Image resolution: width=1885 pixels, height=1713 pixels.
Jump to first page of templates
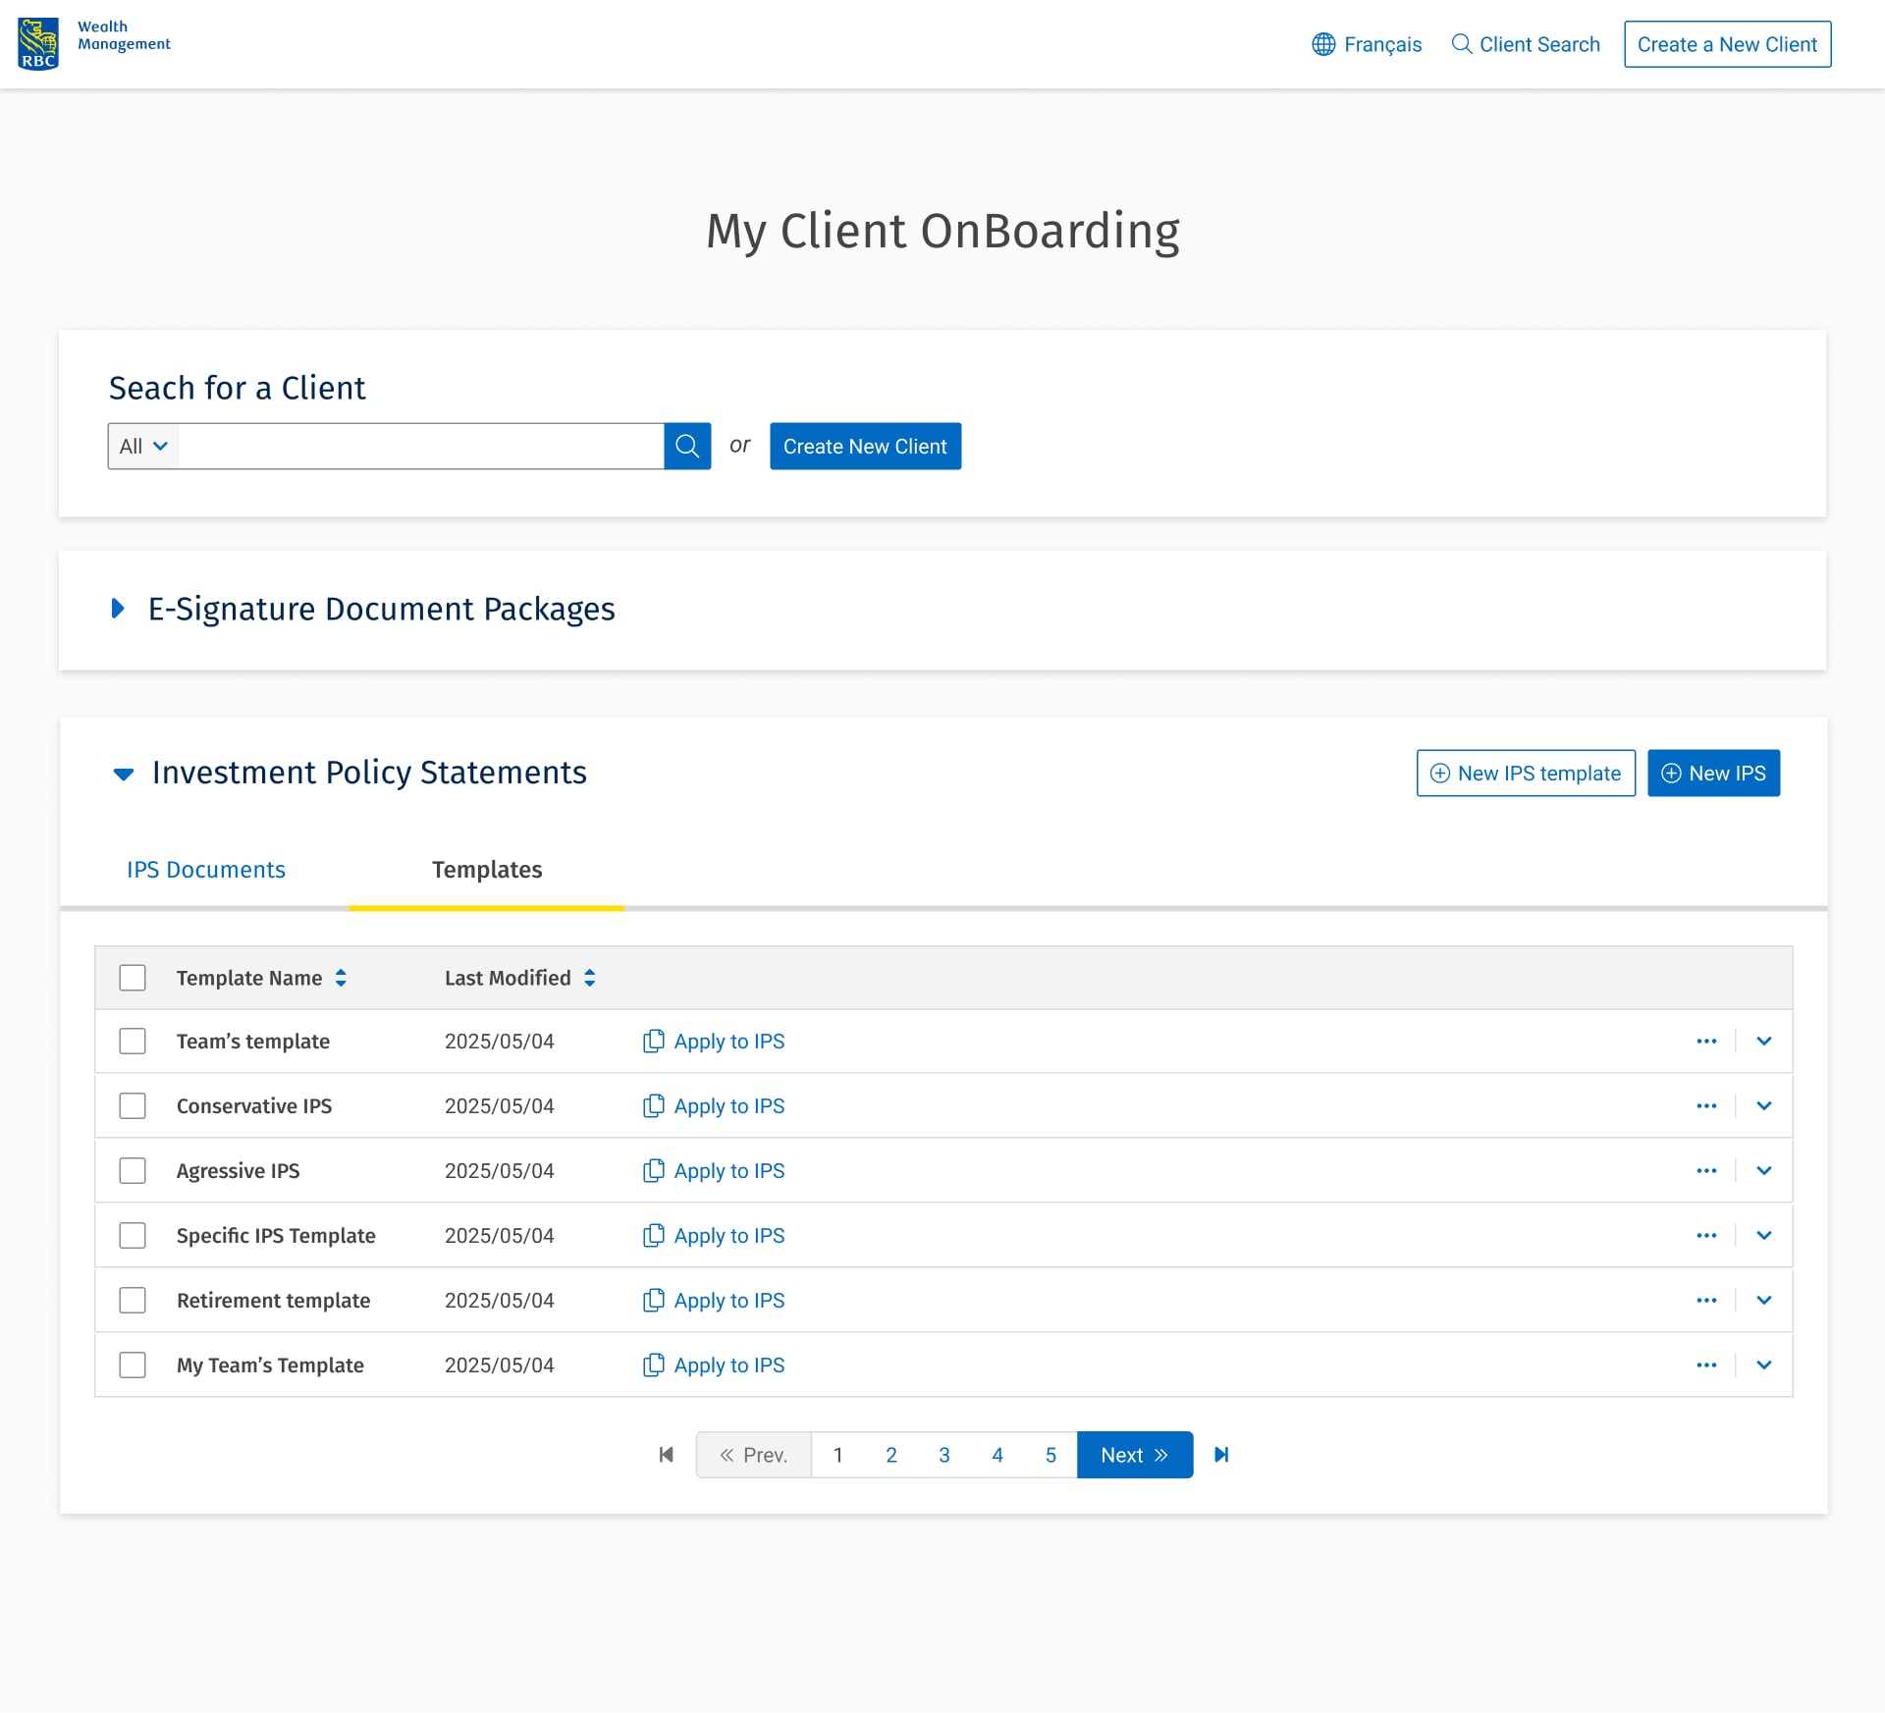[x=666, y=1455]
